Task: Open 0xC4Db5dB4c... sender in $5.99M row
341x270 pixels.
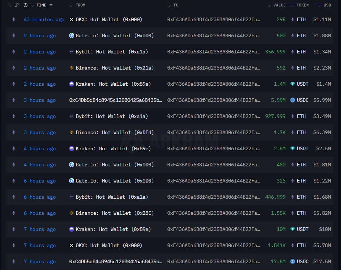Action: pos(116,100)
